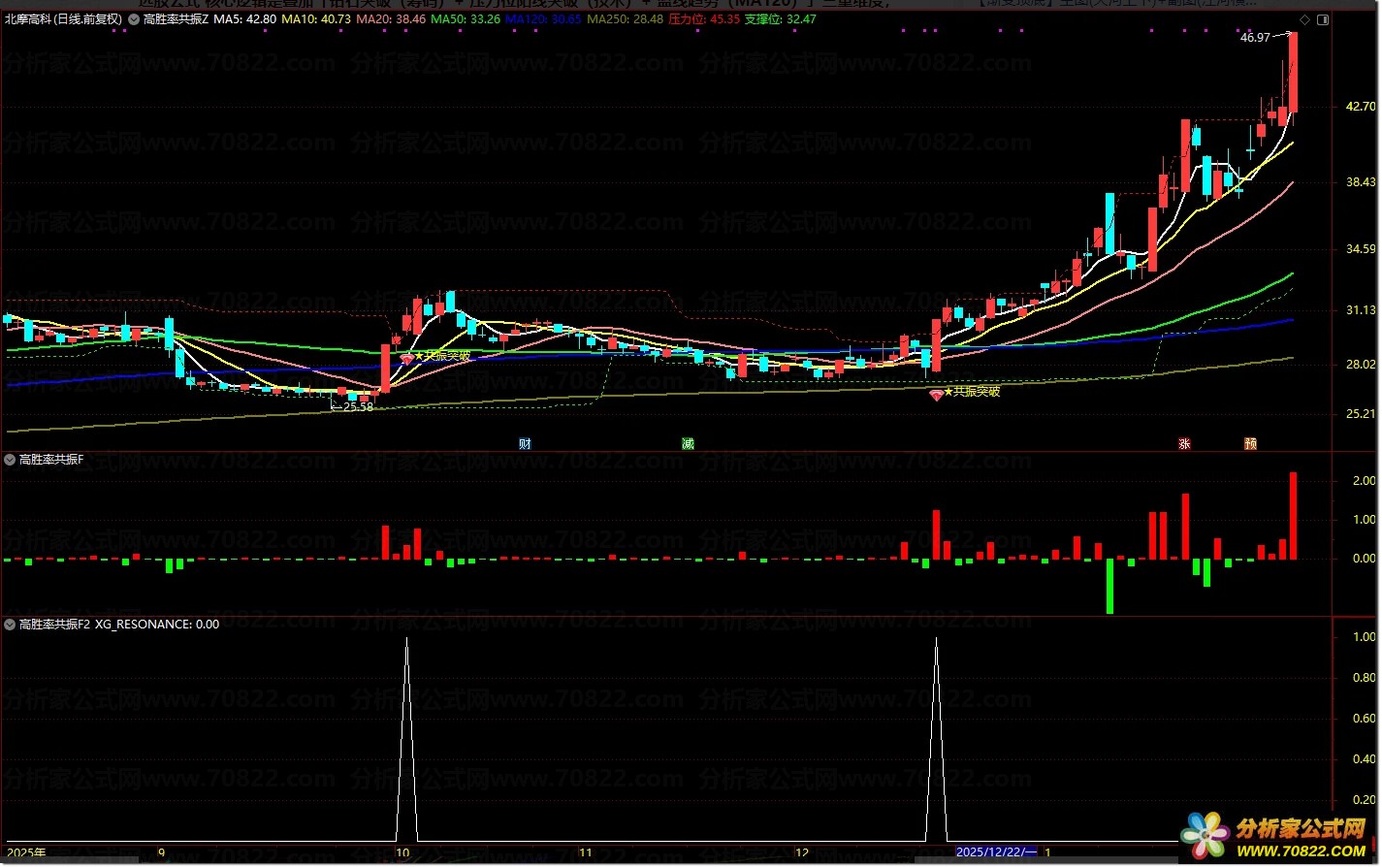Viewport: 1382px width, 867px height.
Task: Click the MA5: 42.80 legend label
Action: pyautogui.click(x=244, y=19)
